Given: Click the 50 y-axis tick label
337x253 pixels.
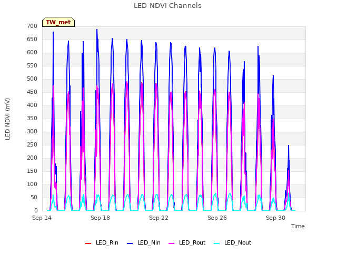Looking at the screenshot, I should pos(34,198).
